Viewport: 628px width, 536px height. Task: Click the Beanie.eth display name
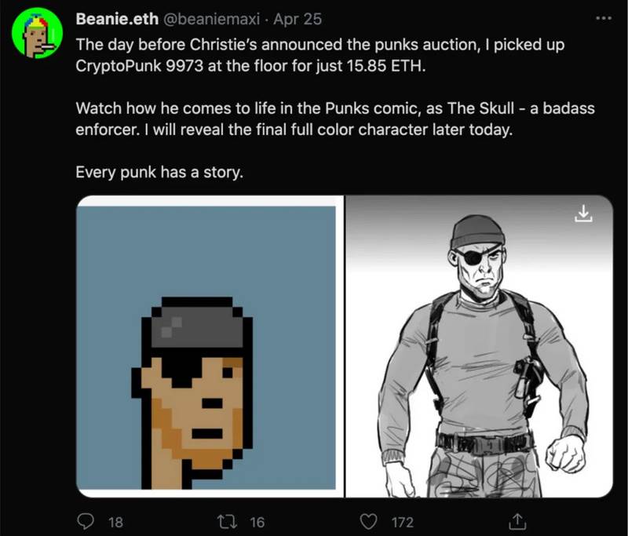click(117, 19)
